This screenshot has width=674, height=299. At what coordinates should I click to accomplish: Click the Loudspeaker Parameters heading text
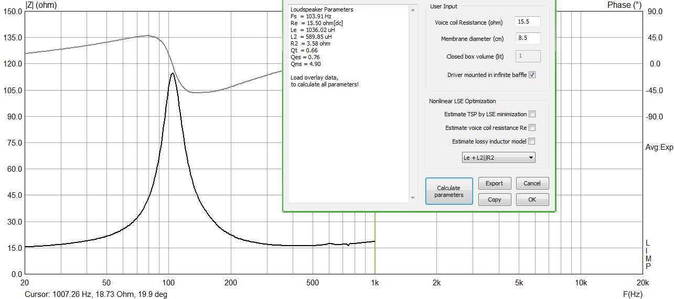[322, 9]
